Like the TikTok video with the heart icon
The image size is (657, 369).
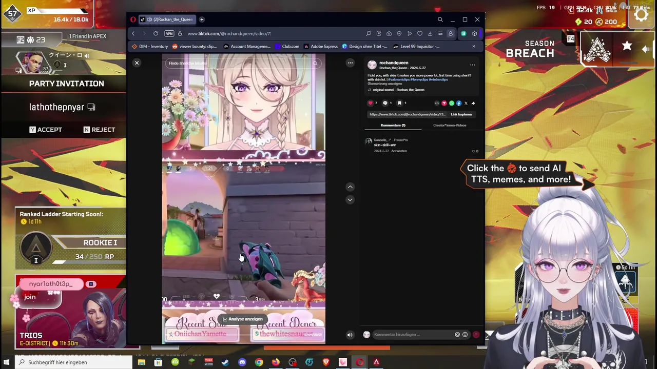(371, 103)
